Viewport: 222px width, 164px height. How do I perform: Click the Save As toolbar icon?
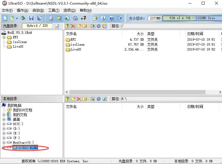(39, 18)
